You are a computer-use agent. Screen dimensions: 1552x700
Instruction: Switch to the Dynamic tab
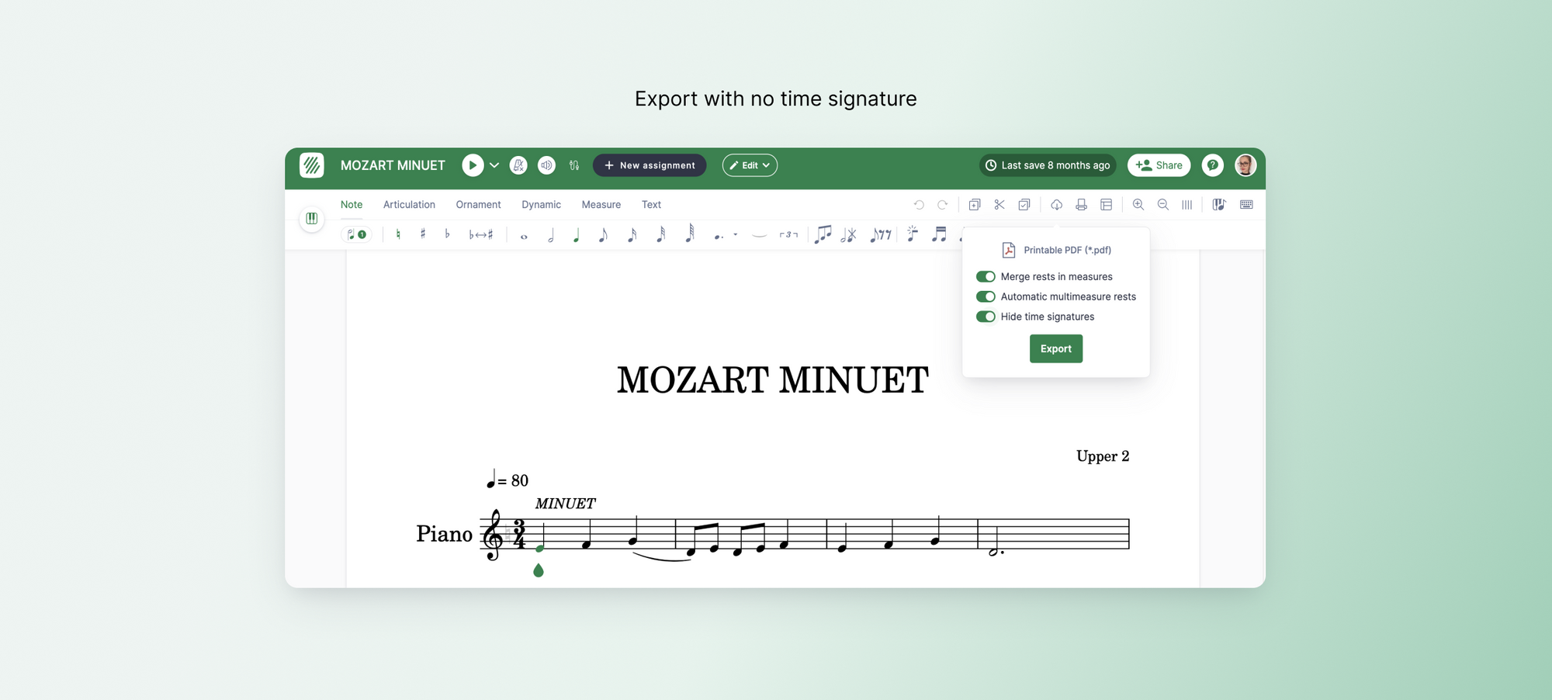click(x=541, y=205)
